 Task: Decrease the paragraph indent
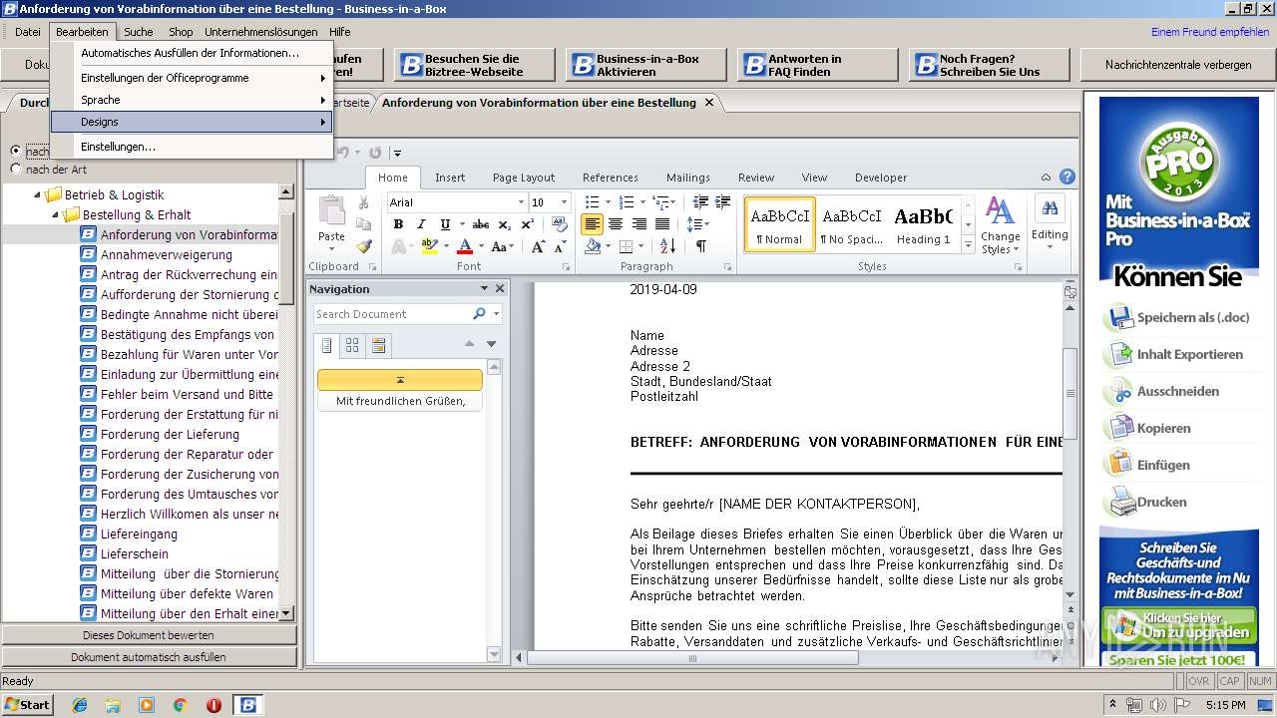point(699,202)
